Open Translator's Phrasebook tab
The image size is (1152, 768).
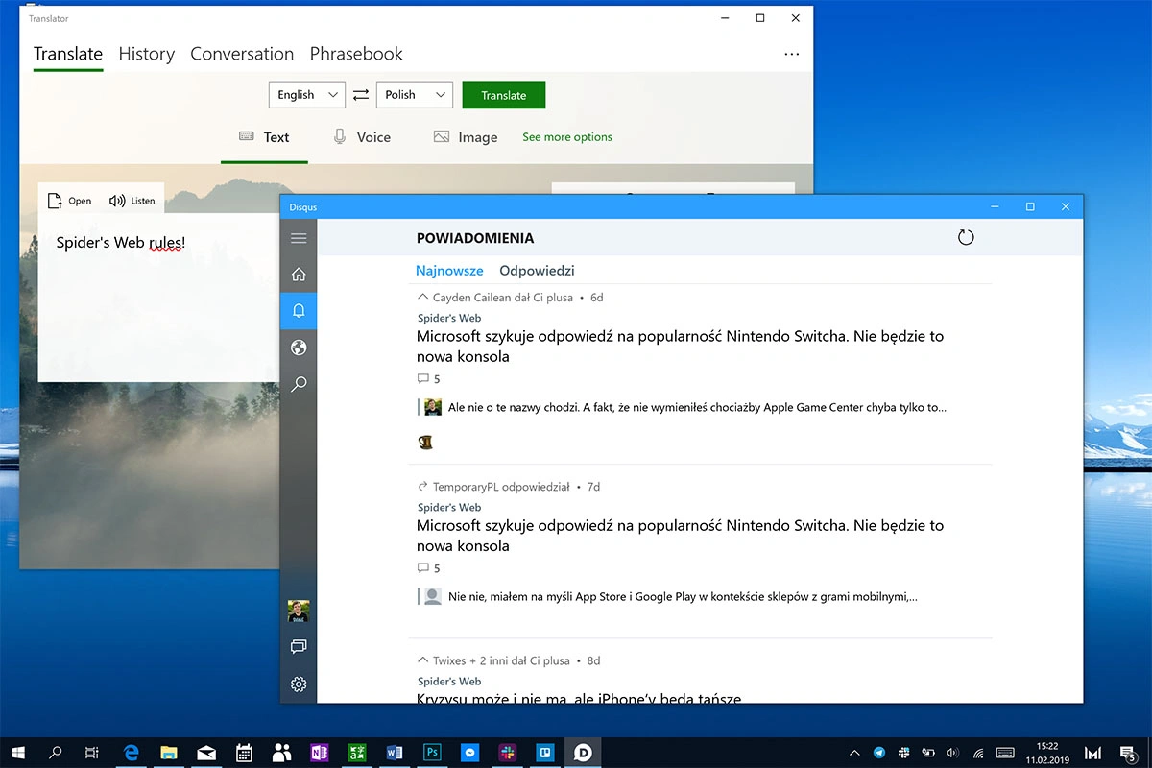coord(356,54)
